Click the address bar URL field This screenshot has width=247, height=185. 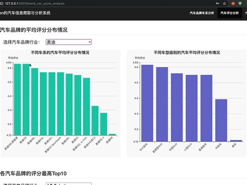35,3
